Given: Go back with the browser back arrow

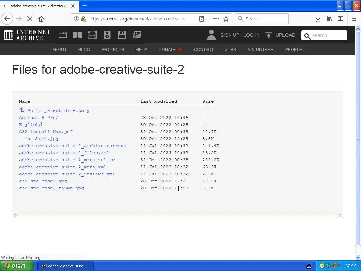Looking at the screenshot, I should [7, 19].
